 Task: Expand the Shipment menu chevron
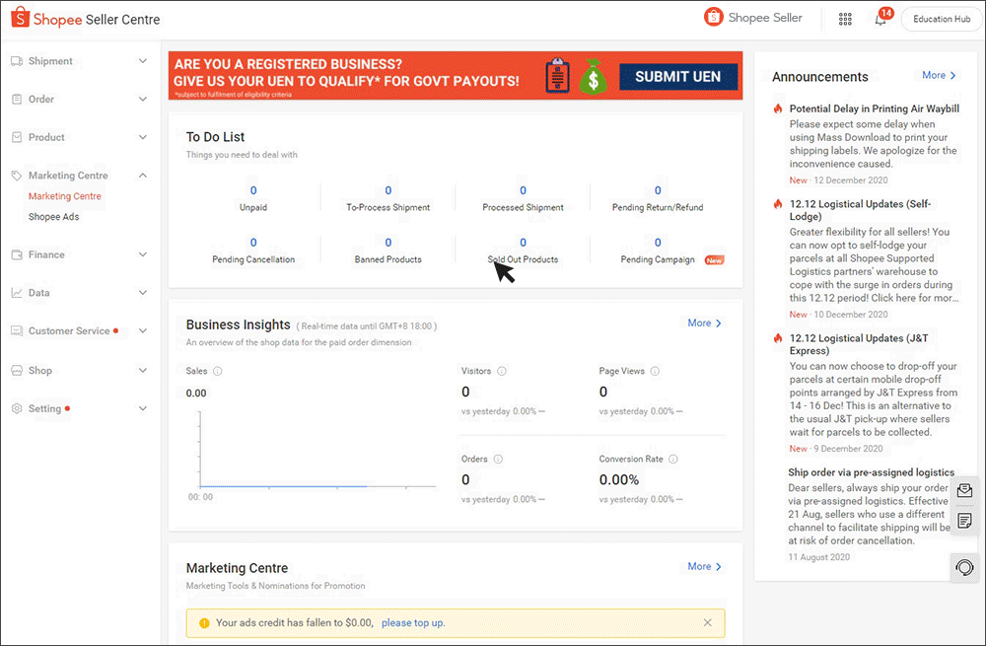coord(143,61)
